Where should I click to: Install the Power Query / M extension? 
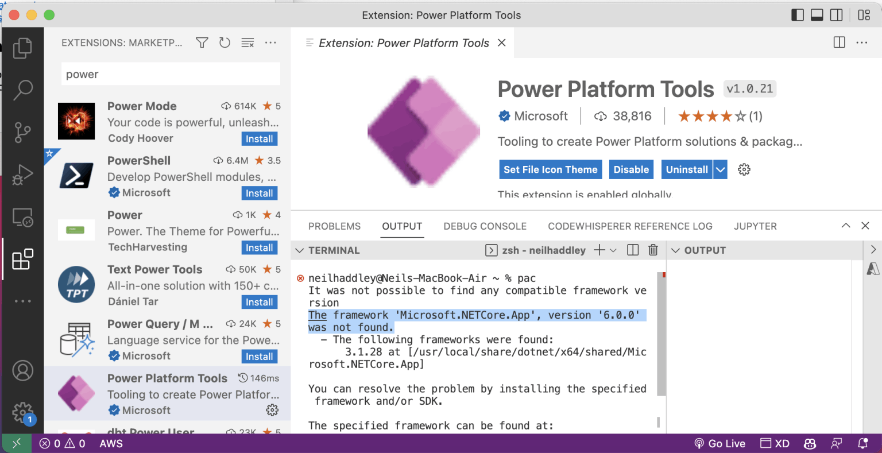(x=260, y=357)
